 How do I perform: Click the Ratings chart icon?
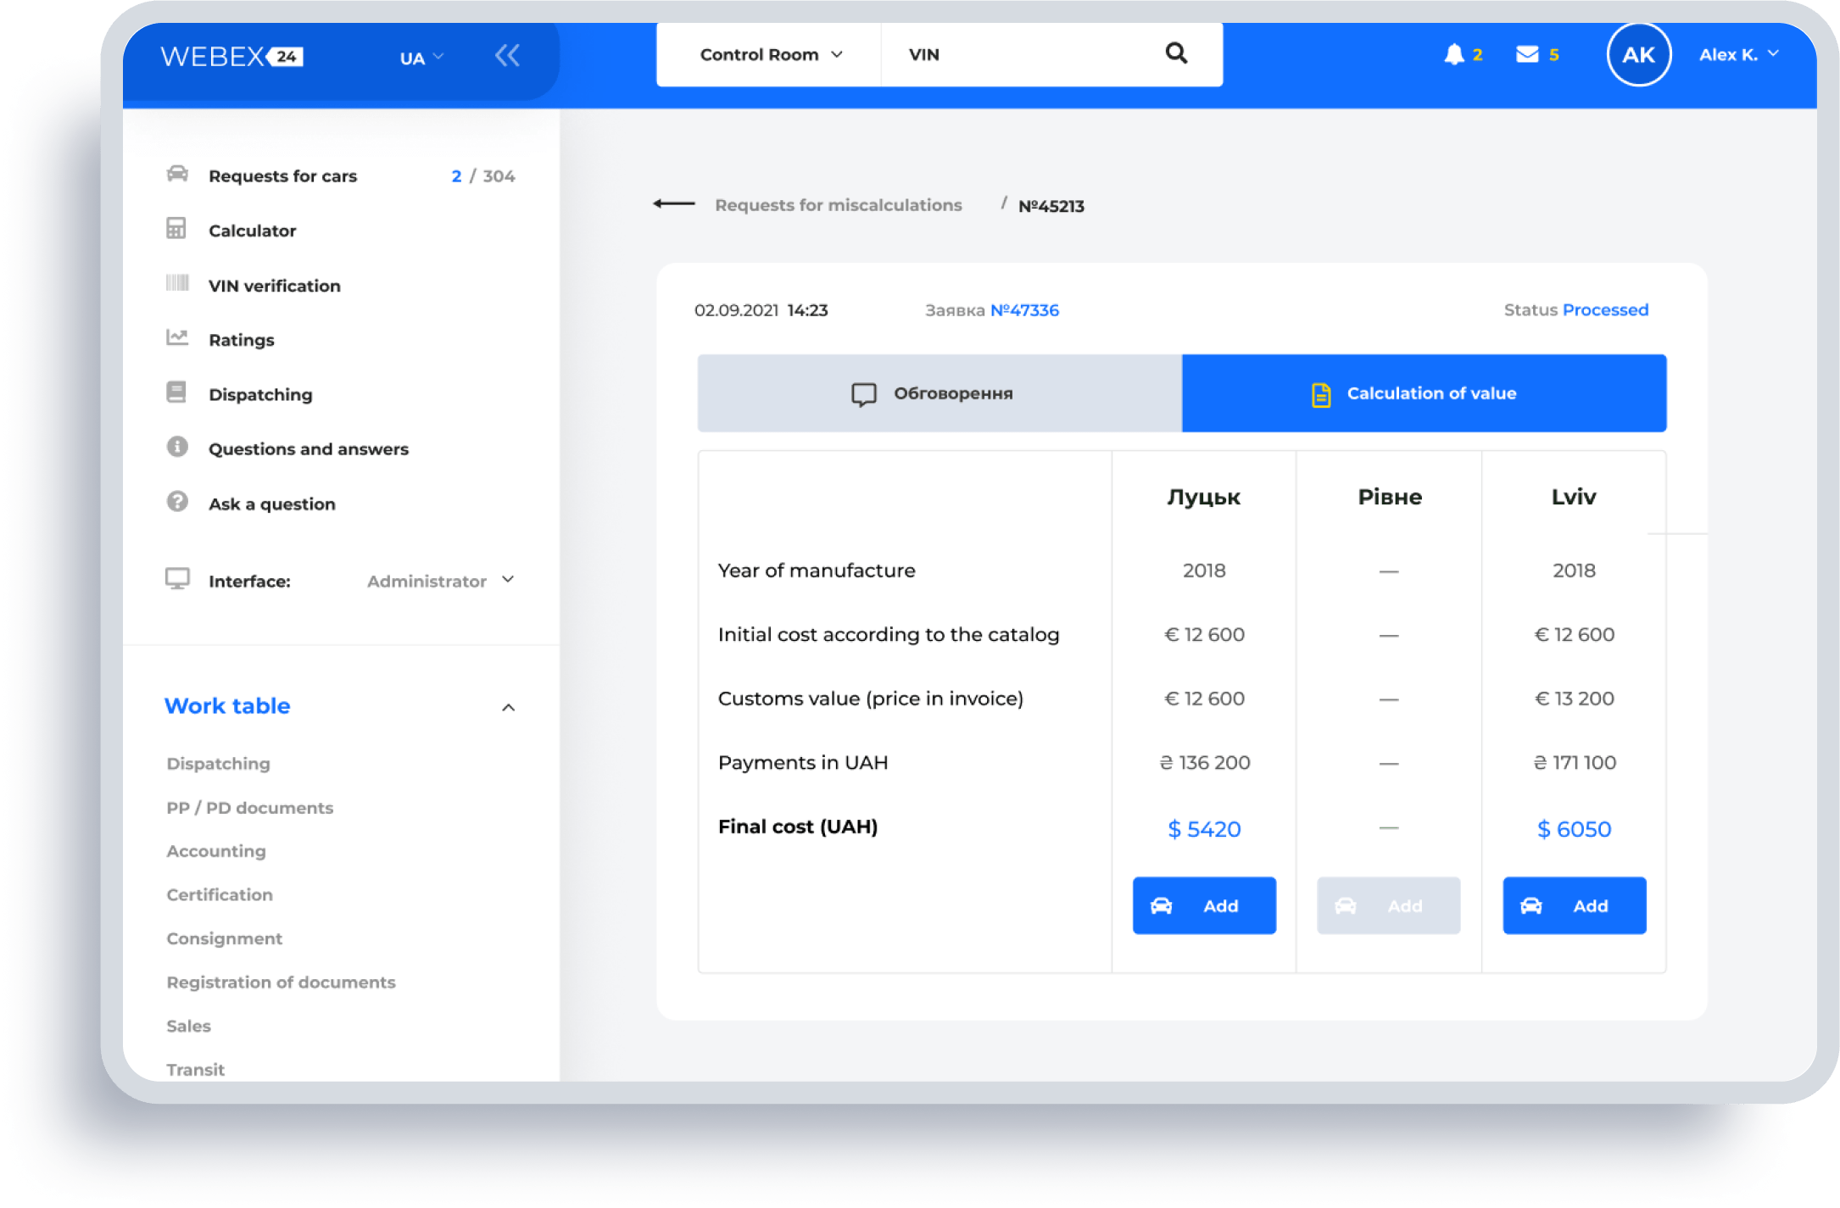point(176,338)
